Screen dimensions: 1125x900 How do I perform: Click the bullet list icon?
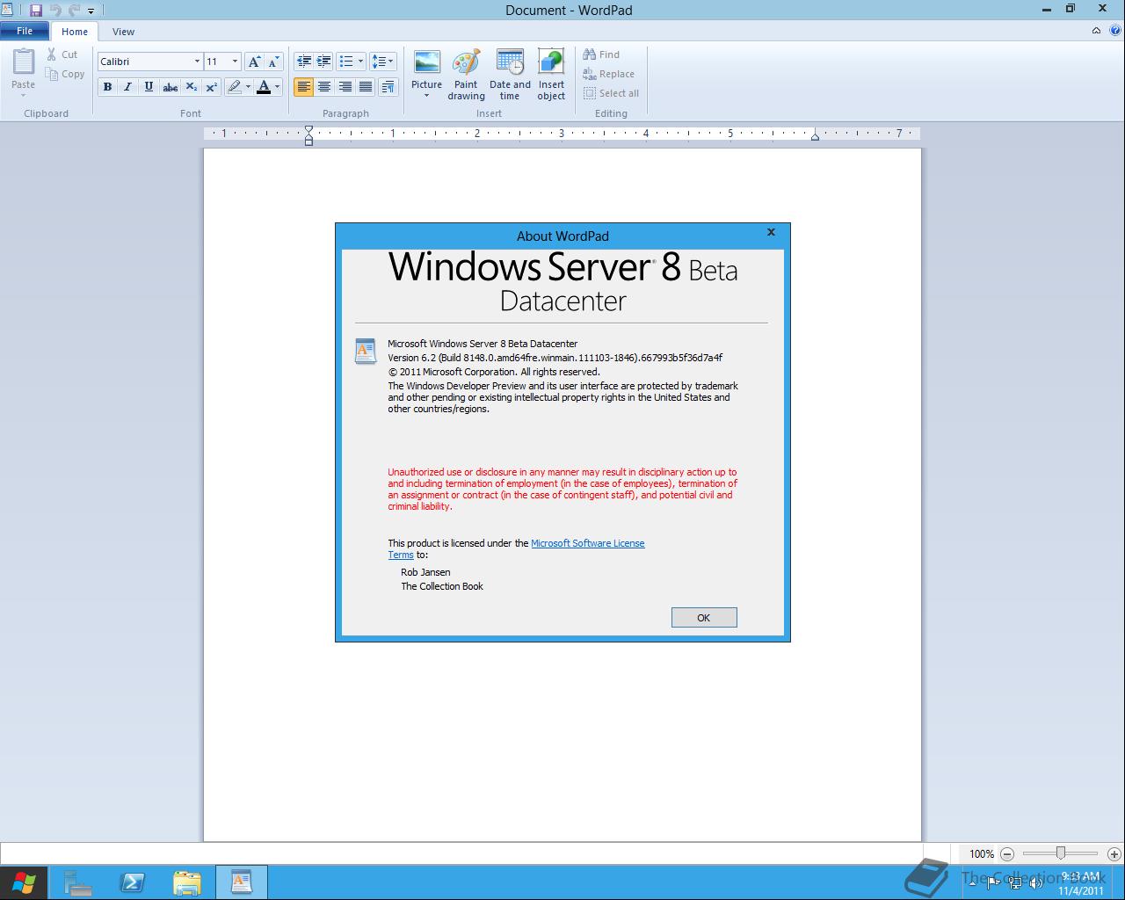pyautogui.click(x=346, y=62)
